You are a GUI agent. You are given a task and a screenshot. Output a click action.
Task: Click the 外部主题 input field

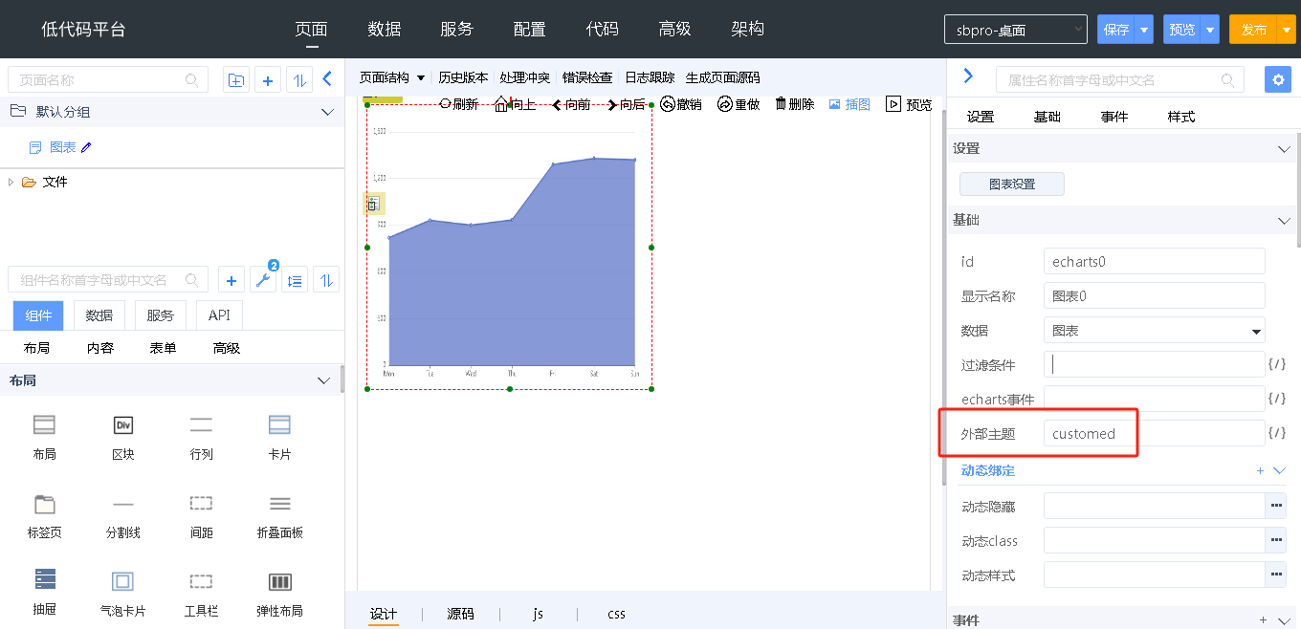tap(1153, 434)
